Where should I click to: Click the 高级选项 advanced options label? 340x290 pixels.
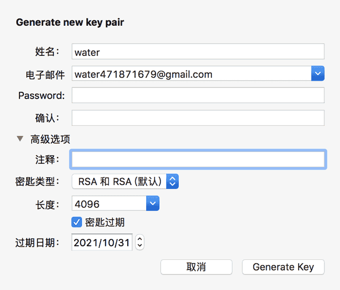tap(50, 139)
